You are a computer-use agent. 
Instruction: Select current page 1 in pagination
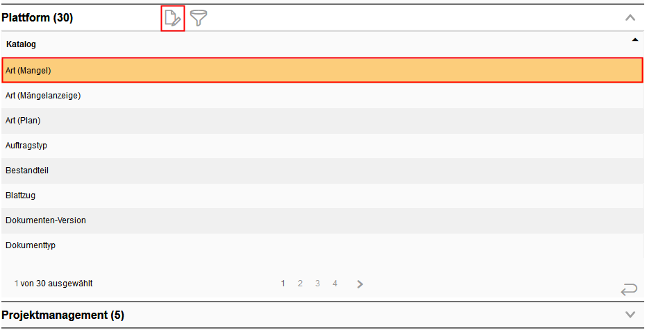click(x=283, y=284)
